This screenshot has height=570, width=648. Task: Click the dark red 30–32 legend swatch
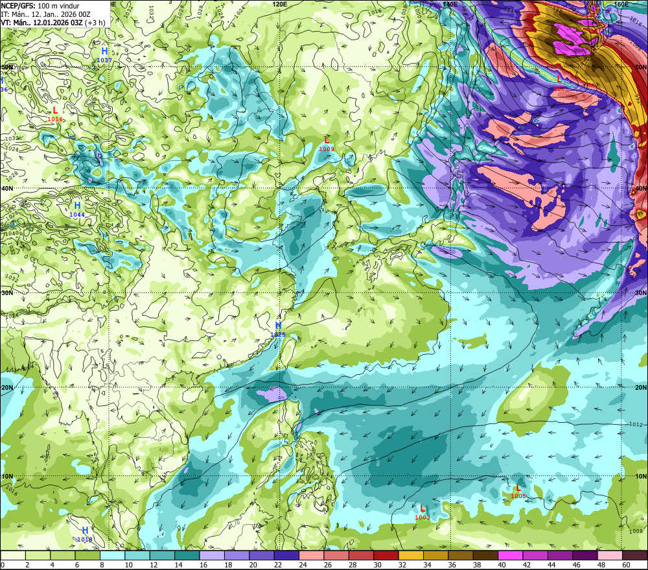386,555
